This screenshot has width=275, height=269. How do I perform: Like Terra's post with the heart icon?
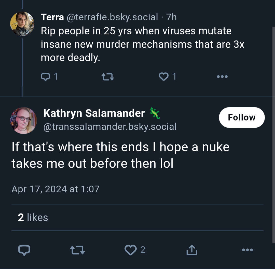click(x=164, y=77)
